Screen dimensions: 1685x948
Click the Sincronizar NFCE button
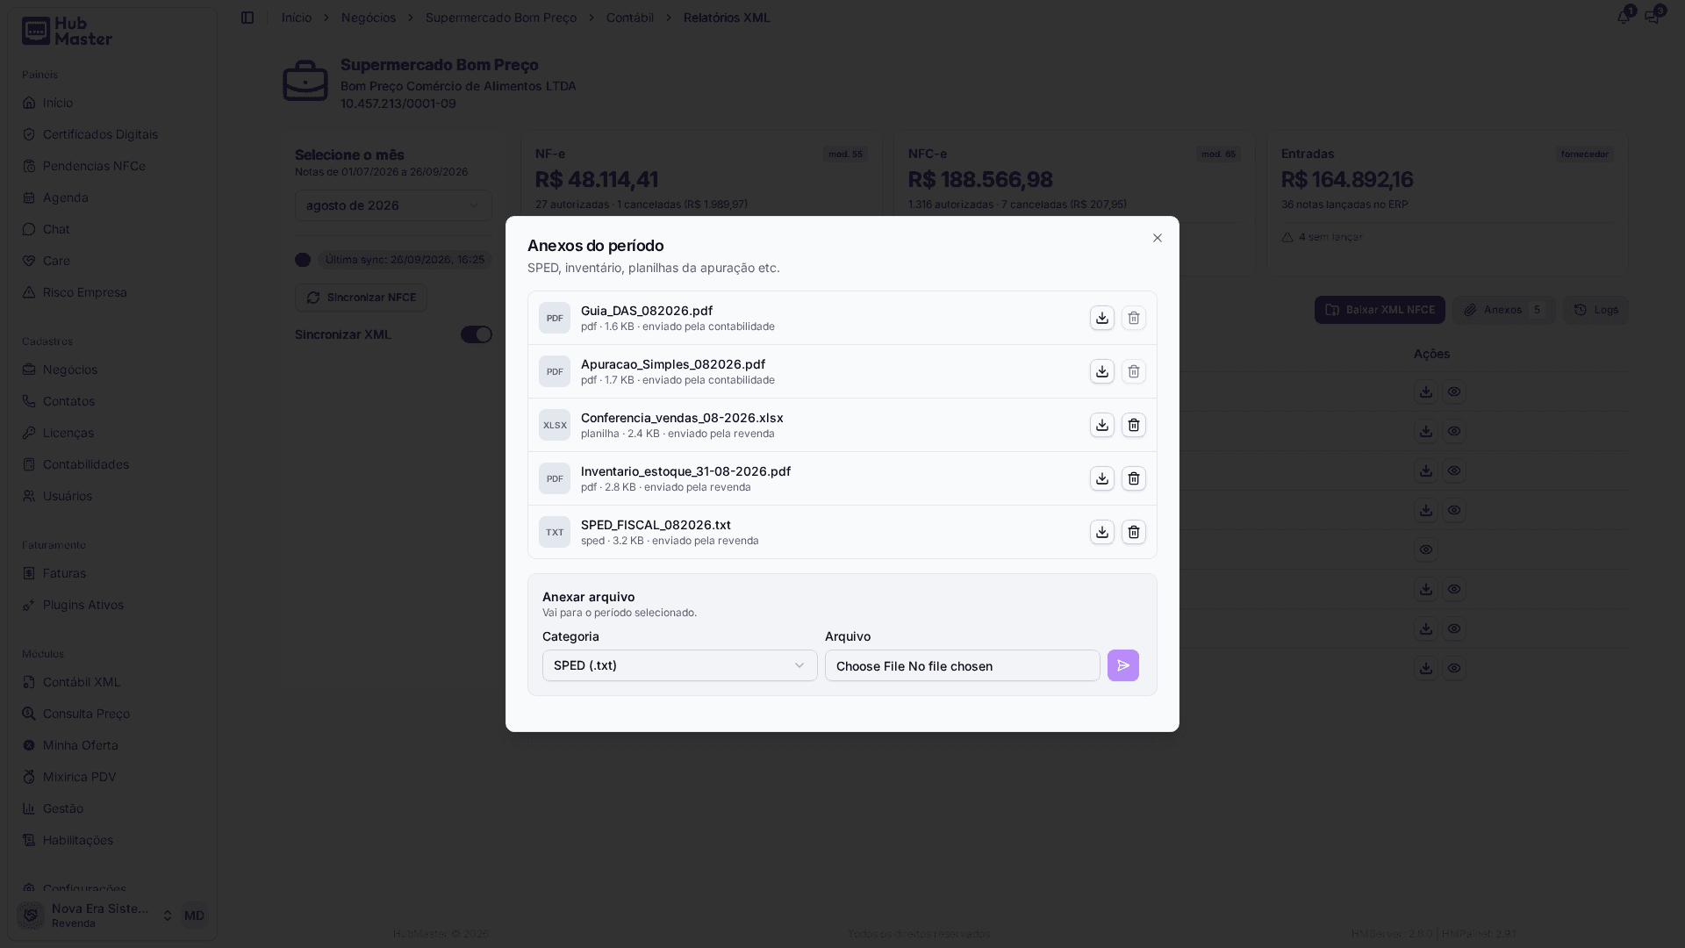(361, 298)
